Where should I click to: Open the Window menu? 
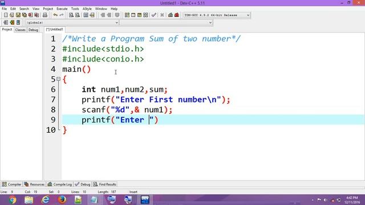101,9
